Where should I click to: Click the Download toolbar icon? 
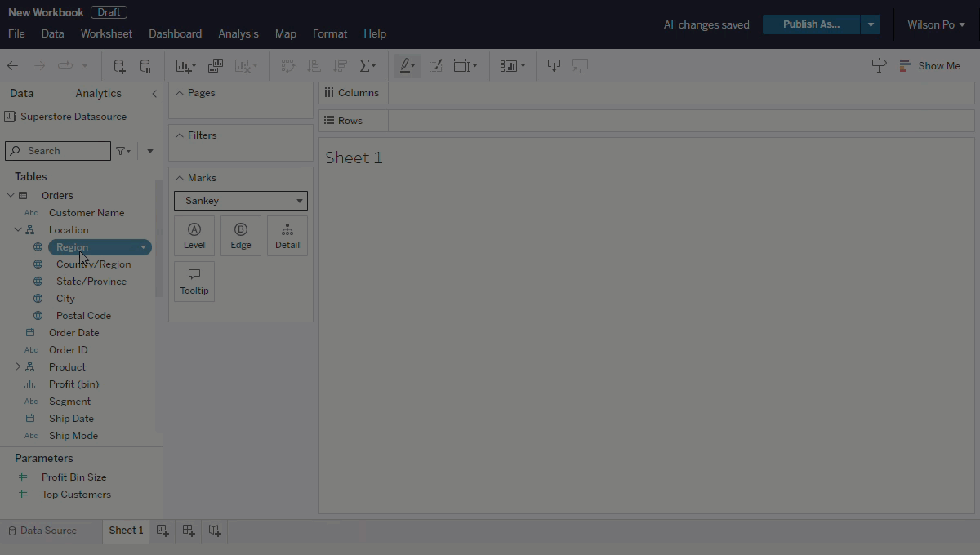pos(554,66)
